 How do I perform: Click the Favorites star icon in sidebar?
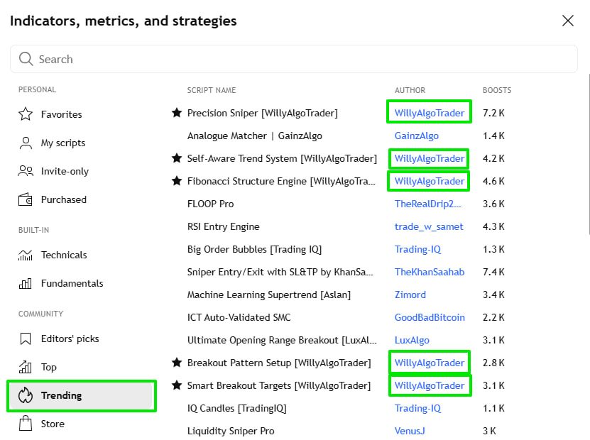[x=26, y=114]
